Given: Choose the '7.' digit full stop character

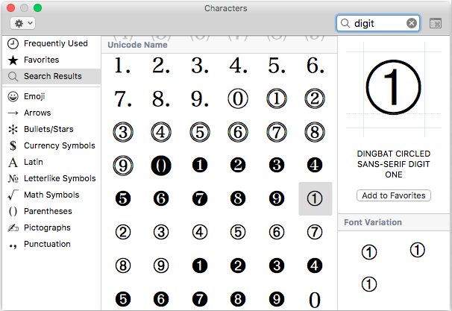Looking at the screenshot, I should point(123,99).
